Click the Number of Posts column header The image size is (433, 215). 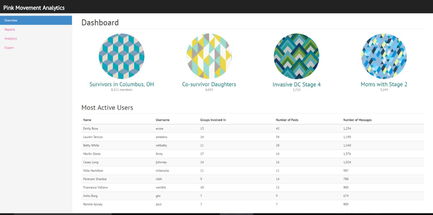click(x=287, y=120)
